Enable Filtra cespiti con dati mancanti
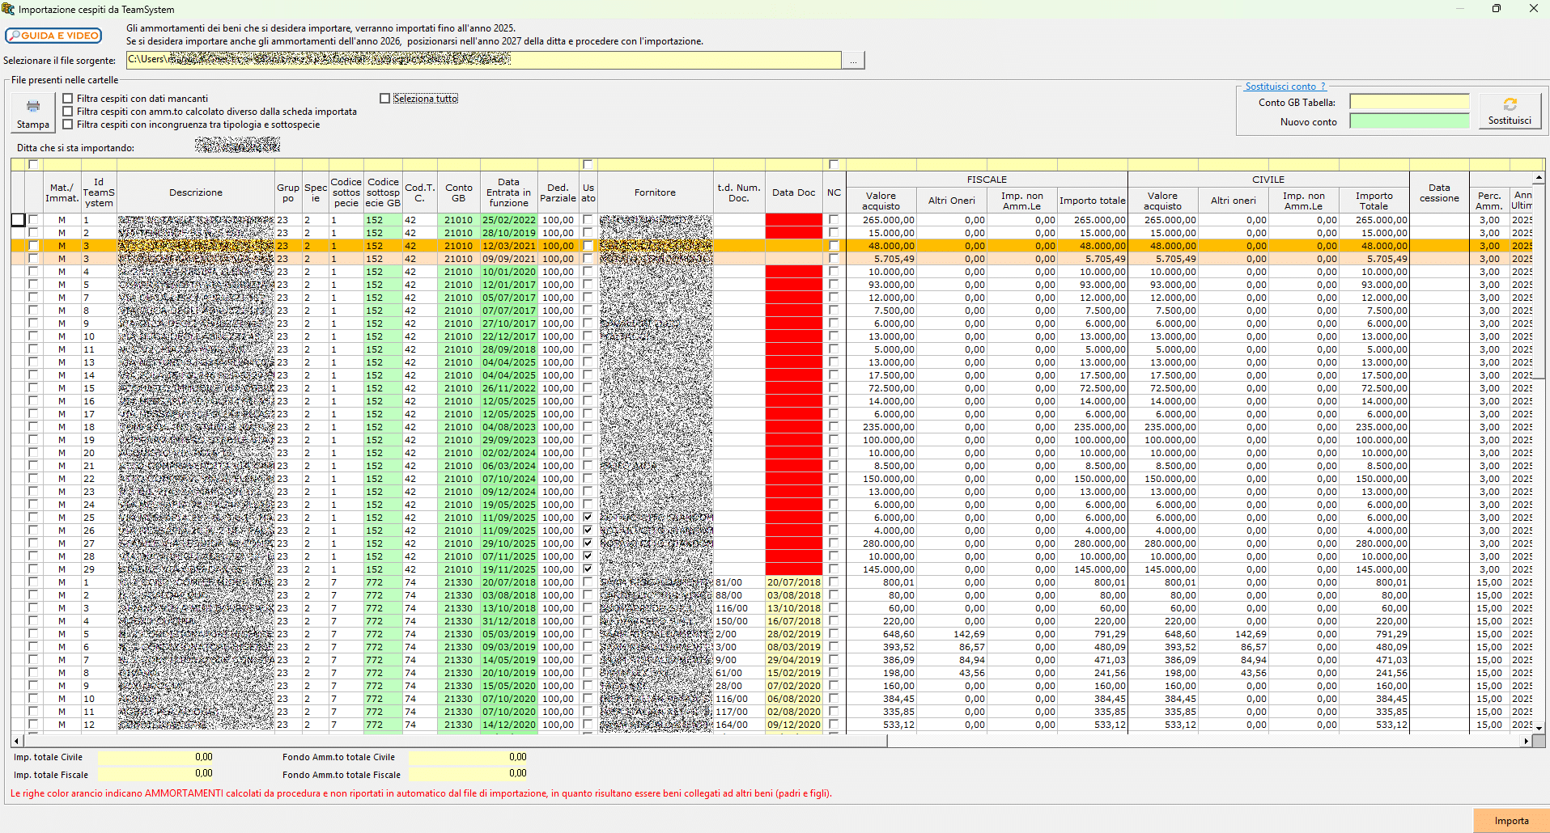 (68, 99)
